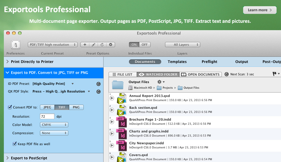The width and height of the screenshot is (281, 162).
Task: Process Brochure Page 1-20.indd play button
Action: (x=112, y=122)
